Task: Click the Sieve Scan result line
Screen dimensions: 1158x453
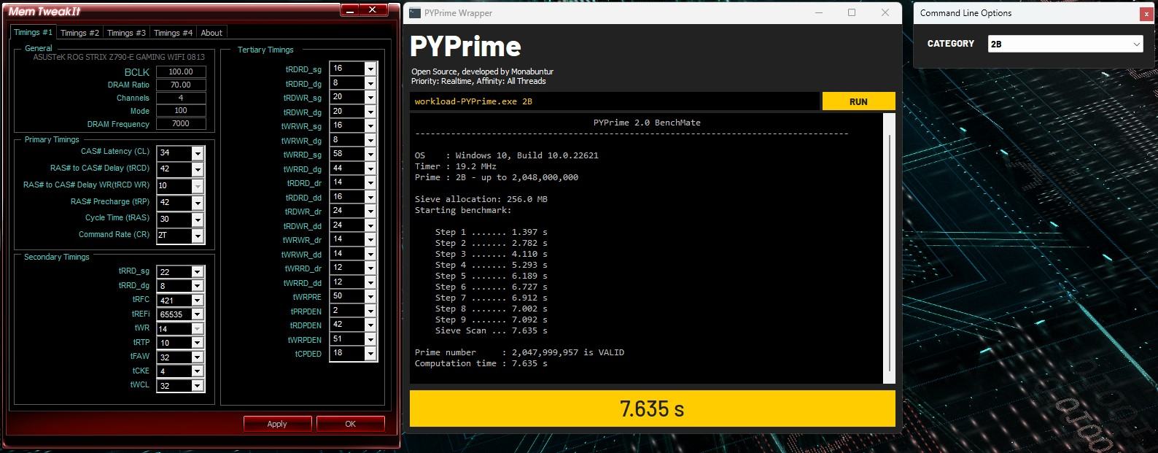Action: pyautogui.click(x=491, y=330)
